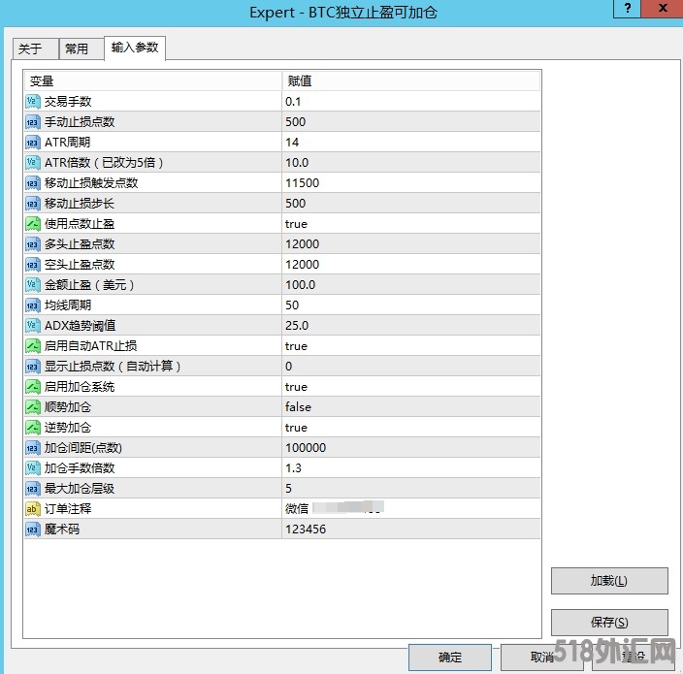The image size is (683, 674).
Task: Select the 交易手数 value 0.1
Action: [293, 102]
